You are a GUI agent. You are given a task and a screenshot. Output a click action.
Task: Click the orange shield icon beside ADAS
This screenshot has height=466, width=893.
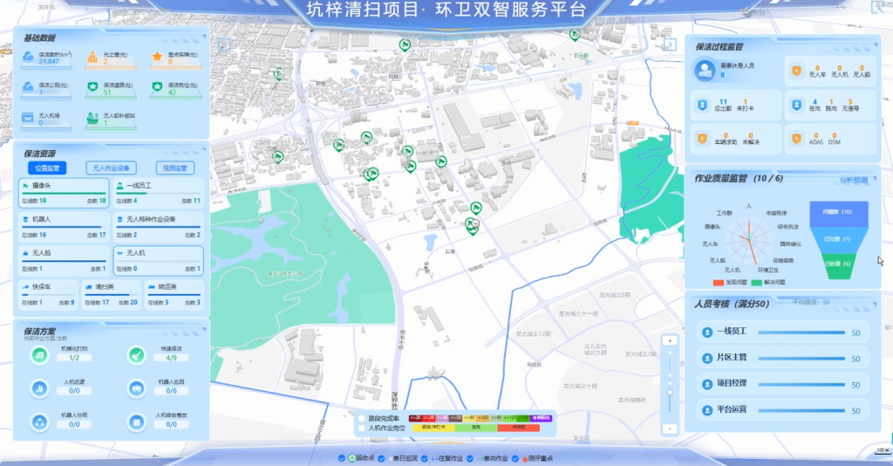(796, 139)
